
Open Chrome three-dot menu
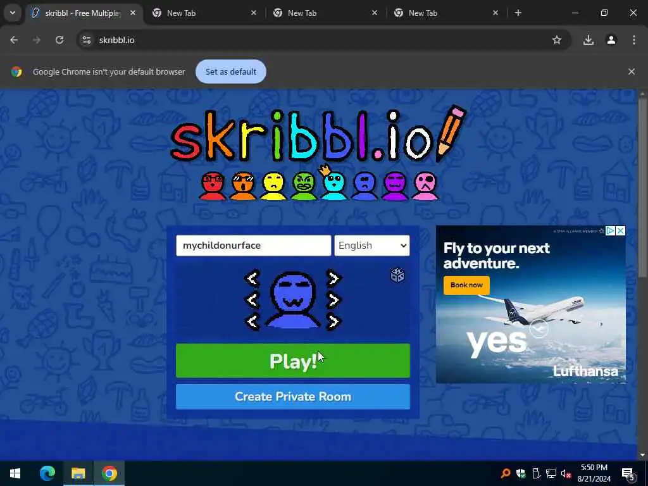click(x=634, y=40)
